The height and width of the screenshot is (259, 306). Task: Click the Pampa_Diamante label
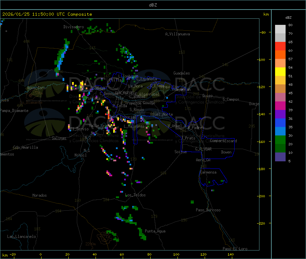pyautogui.click(x=14, y=111)
